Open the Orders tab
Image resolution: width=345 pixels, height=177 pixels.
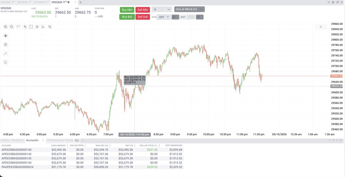point(5,140)
